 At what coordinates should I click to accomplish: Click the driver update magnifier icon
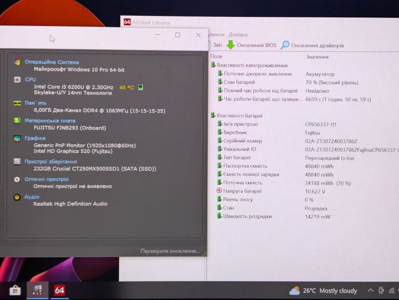pos(285,45)
